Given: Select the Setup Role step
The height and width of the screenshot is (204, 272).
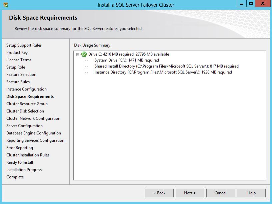Looking at the screenshot, I should click(x=16, y=67).
